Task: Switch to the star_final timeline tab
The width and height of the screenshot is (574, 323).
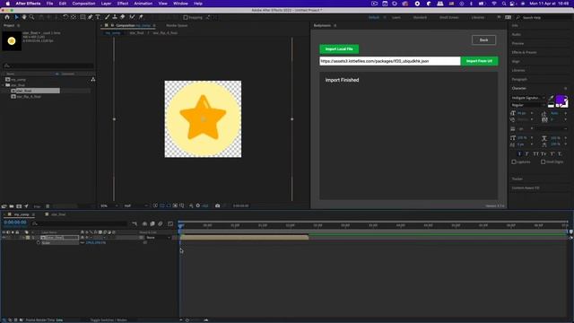Action: [x=58, y=214]
